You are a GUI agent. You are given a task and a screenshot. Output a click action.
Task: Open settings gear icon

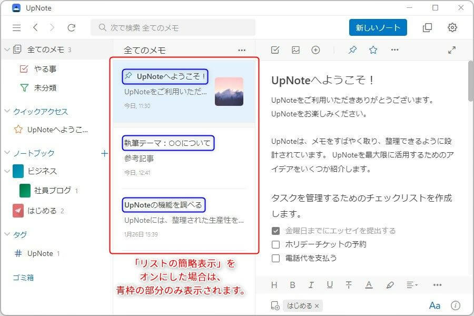452,27
